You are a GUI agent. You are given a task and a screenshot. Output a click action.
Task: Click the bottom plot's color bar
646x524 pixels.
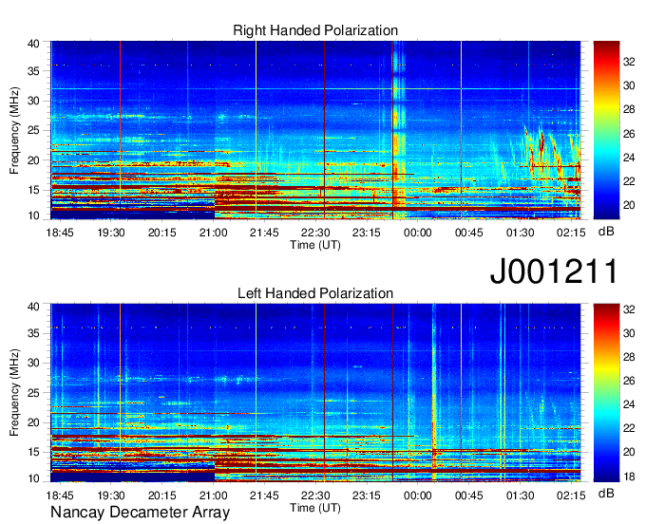606,393
